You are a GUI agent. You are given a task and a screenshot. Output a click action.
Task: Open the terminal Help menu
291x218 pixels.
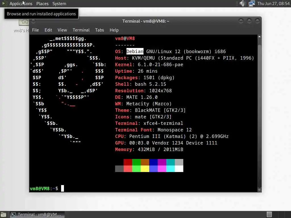click(114, 30)
